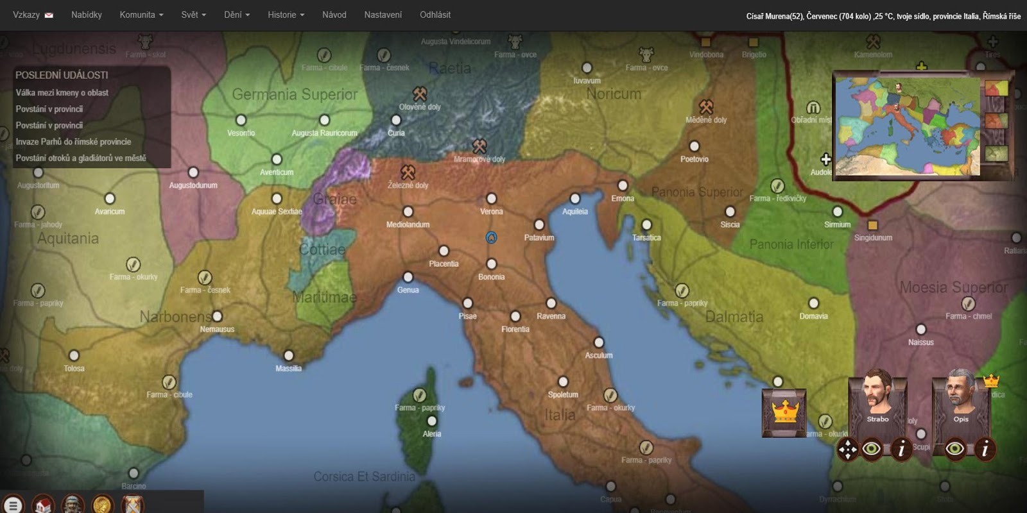This screenshot has height=513, width=1027.
Task: Click the Měděné doly mine icon
Action: tap(706, 106)
